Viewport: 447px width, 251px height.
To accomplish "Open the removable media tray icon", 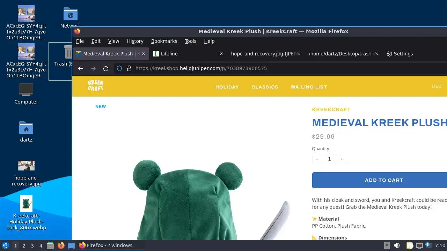I will [x=387, y=245].
